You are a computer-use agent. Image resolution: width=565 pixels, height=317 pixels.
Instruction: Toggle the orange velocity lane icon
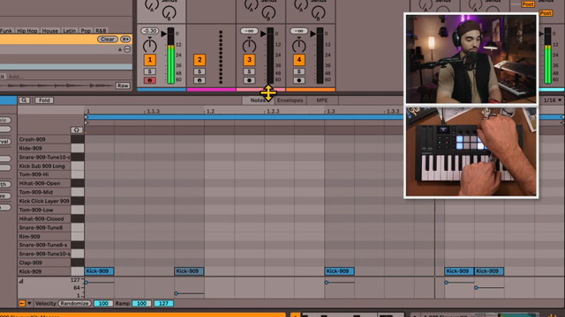pyautogui.click(x=22, y=303)
